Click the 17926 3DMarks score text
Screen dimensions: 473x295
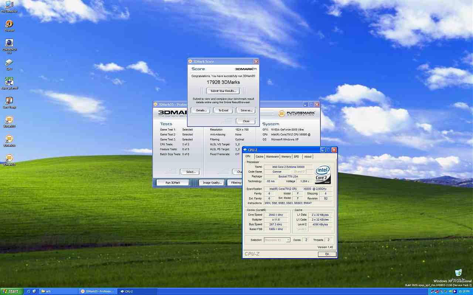tap(223, 82)
